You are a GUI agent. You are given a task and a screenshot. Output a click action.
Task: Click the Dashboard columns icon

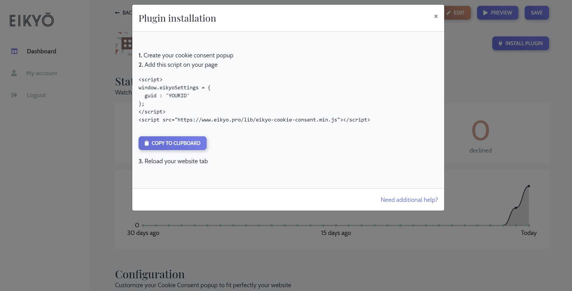pyautogui.click(x=14, y=51)
